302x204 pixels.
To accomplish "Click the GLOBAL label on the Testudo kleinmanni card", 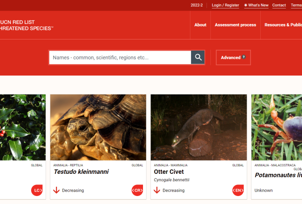I will pyautogui.click(x=137, y=165).
